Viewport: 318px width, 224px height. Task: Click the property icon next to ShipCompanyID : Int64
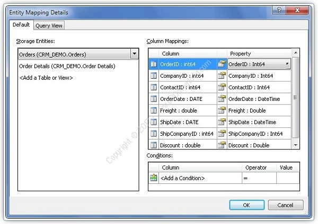[222, 133]
